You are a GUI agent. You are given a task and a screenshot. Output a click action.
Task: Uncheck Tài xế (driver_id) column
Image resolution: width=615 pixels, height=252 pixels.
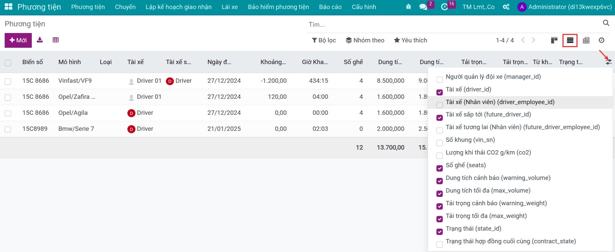pyautogui.click(x=439, y=92)
